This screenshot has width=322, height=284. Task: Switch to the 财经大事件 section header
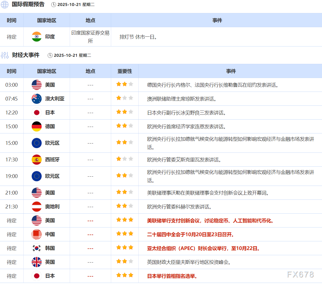tap(26, 55)
